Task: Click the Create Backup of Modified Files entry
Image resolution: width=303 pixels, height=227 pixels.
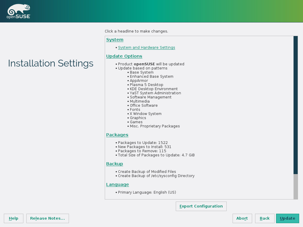Action: pos(147,172)
